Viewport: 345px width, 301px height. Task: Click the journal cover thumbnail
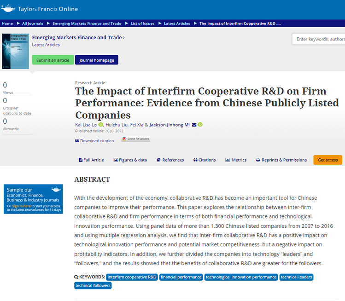coord(15,51)
